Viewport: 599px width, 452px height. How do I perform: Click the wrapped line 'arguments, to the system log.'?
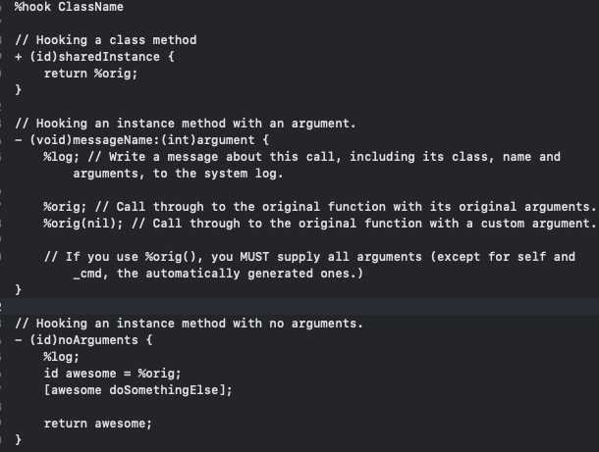pos(178,174)
